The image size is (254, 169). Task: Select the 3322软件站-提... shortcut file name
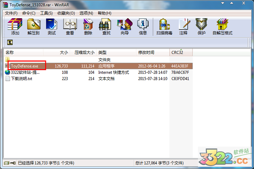click(x=25, y=72)
